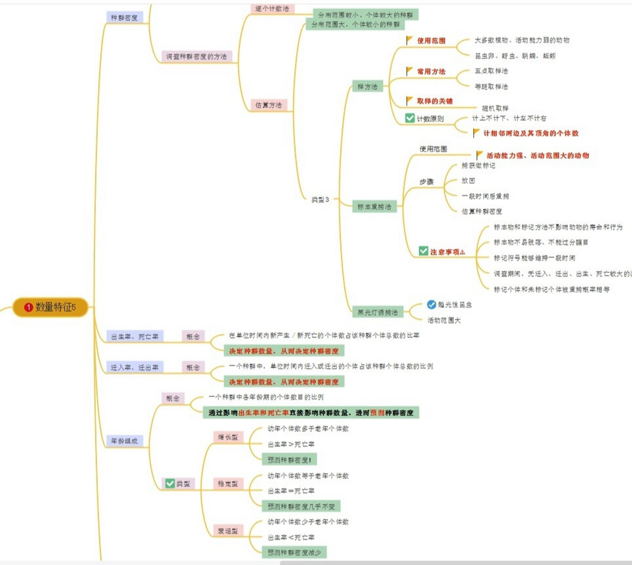This screenshot has height=565, width=632.
Task: Click the red priority 1 icon on 数量特征
Action: coord(29,307)
